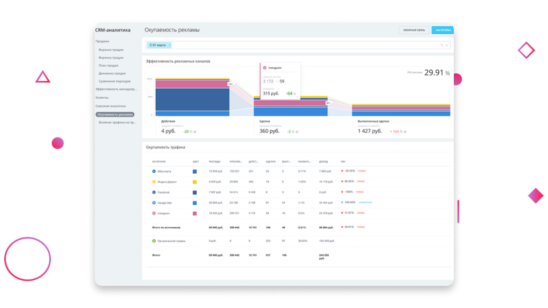Click the Яндекс.Директ source icon
548x308 pixels.
pos(154,182)
